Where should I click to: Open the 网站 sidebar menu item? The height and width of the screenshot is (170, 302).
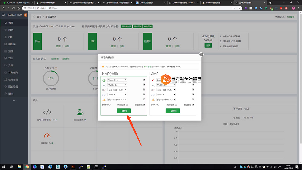[14, 30]
